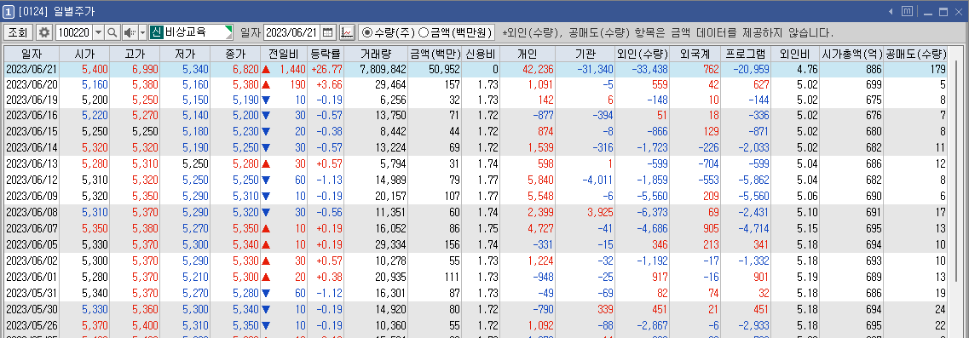Click the 저가 column header
The image size is (969, 338).
[185, 54]
